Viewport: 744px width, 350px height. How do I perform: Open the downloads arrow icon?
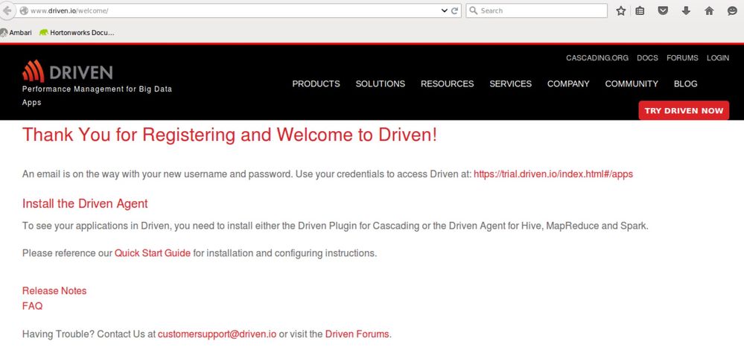pyautogui.click(x=686, y=10)
